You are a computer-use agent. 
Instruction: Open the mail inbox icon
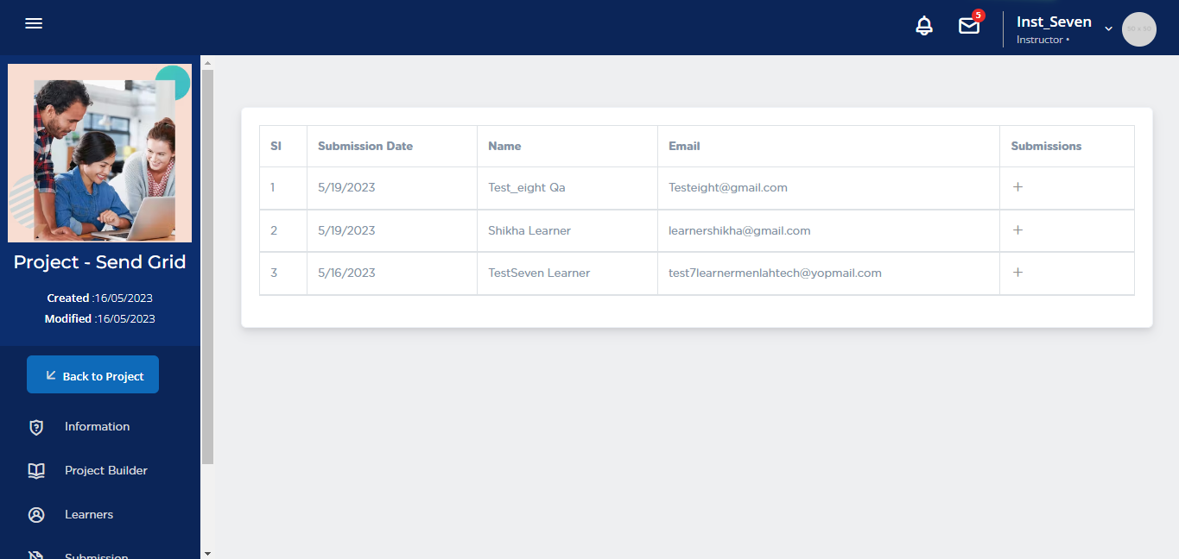(x=969, y=27)
